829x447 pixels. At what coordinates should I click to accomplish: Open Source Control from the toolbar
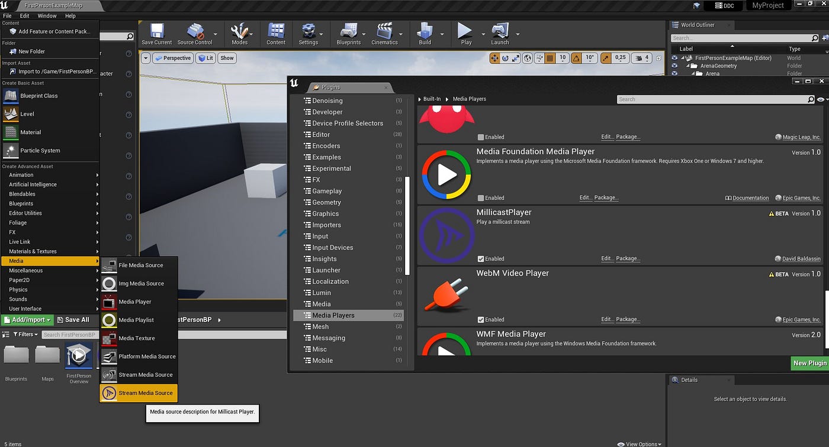195,34
